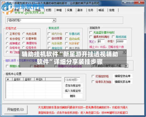This screenshot has width=146, height=117.
Task: Click the 删除 coordinate button
Action: tap(73, 96)
